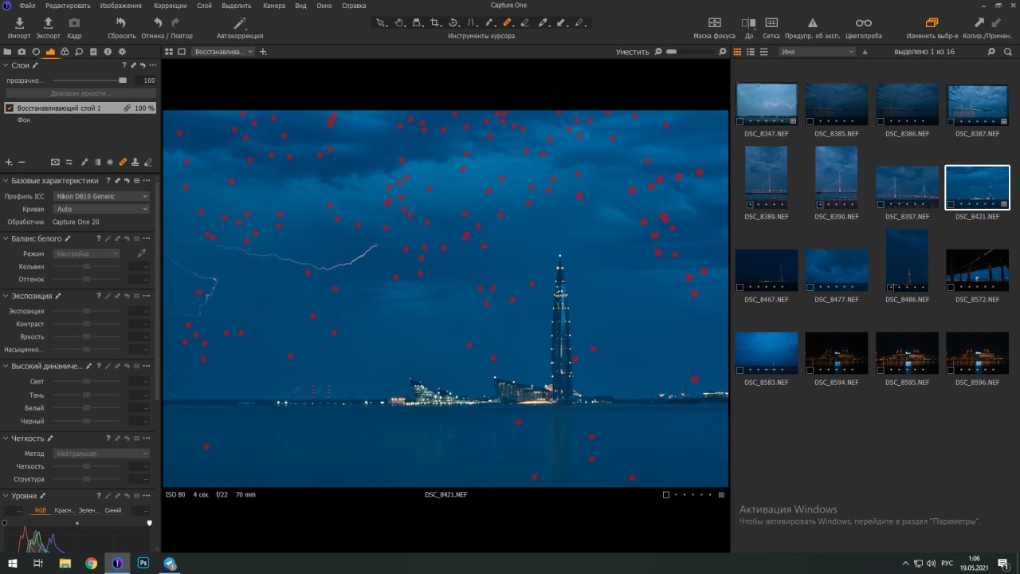
Task: Tick the checkbox under DSC_8347.NEF thumbnail
Action: (x=740, y=121)
